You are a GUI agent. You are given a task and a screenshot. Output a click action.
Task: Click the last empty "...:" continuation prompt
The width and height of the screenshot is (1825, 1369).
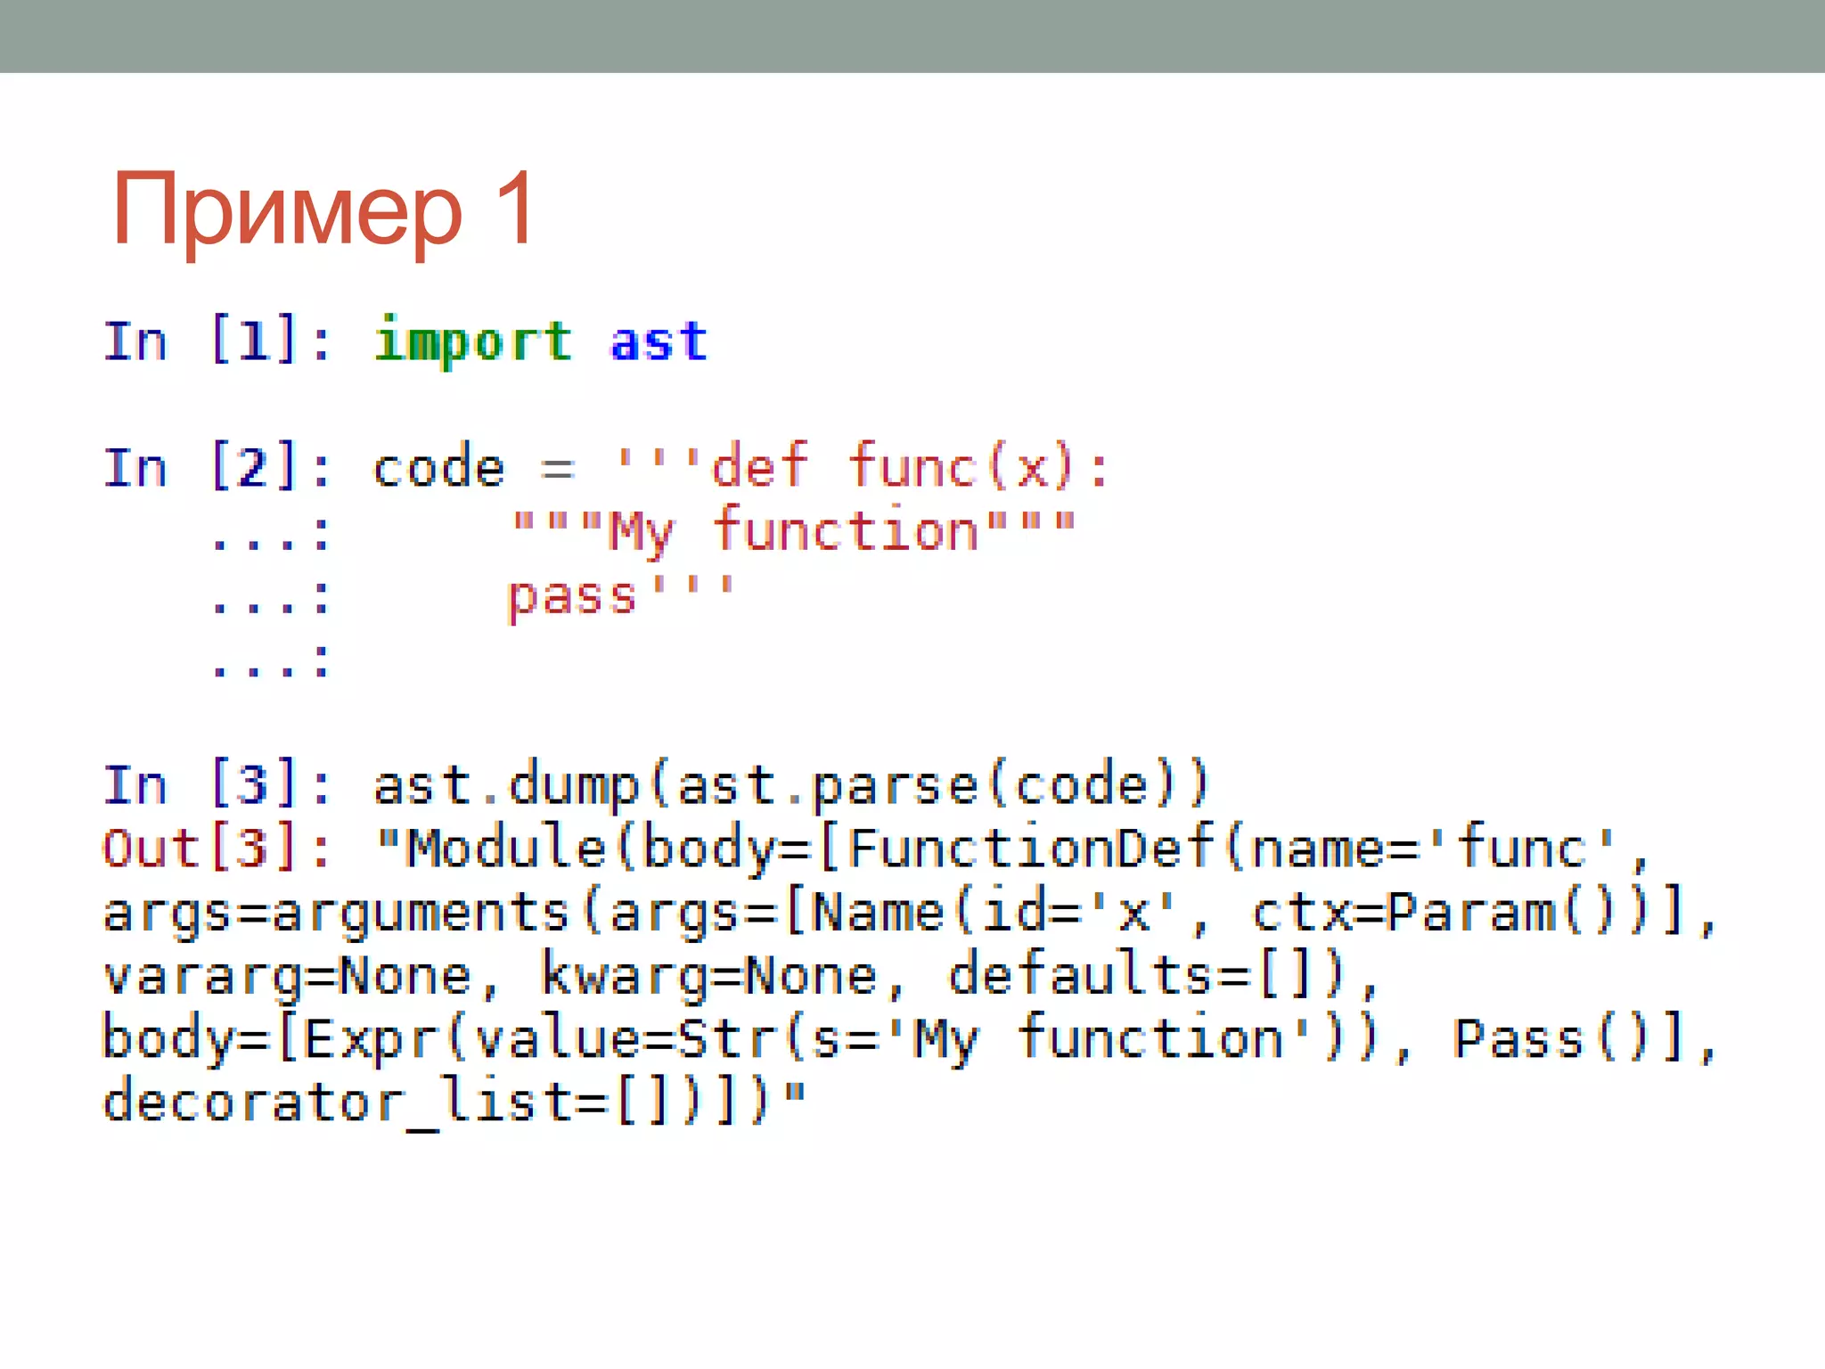(x=270, y=661)
